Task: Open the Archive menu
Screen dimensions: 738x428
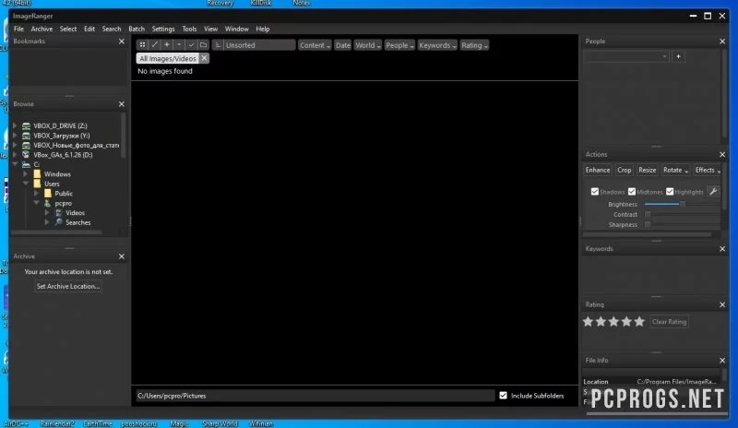Action: point(42,30)
